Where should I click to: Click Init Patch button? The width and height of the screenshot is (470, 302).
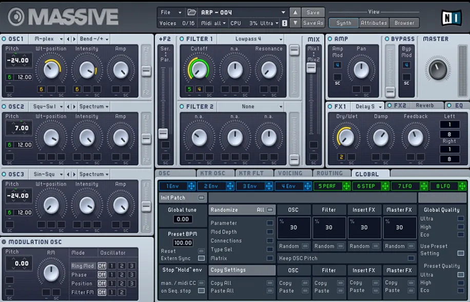(x=183, y=198)
